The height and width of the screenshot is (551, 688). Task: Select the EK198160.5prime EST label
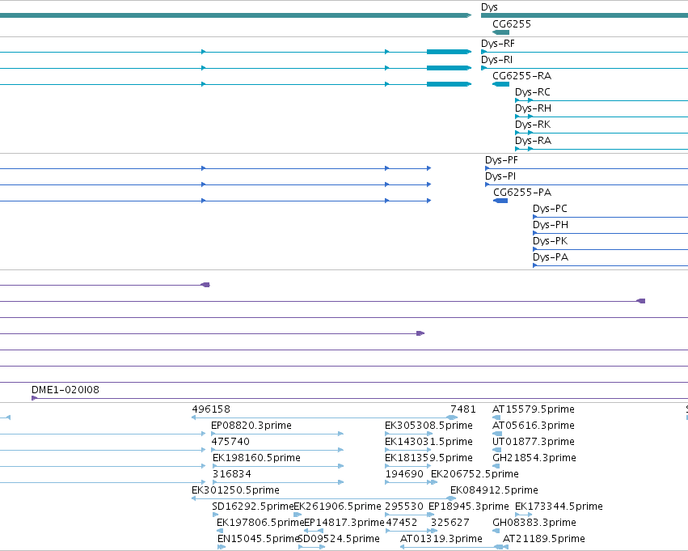coord(256,458)
